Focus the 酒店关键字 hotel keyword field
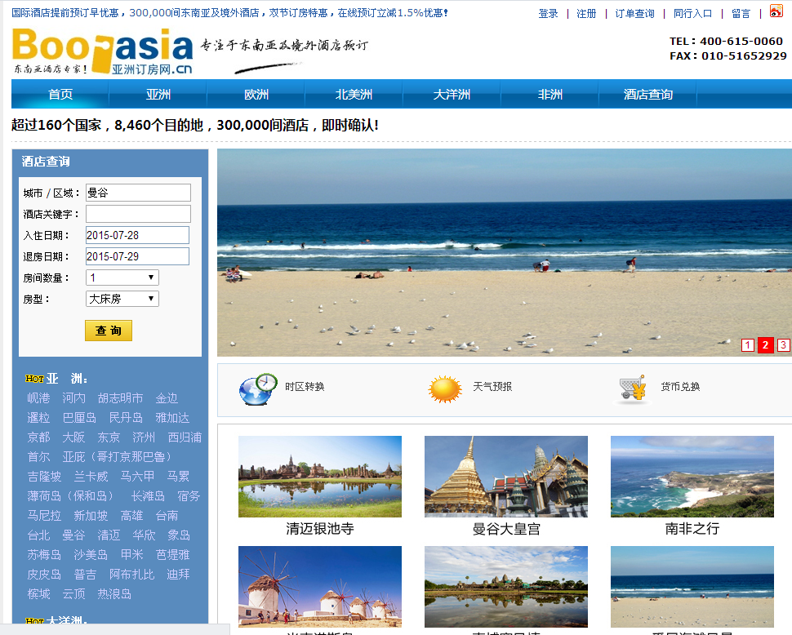792x635 pixels. click(x=138, y=214)
